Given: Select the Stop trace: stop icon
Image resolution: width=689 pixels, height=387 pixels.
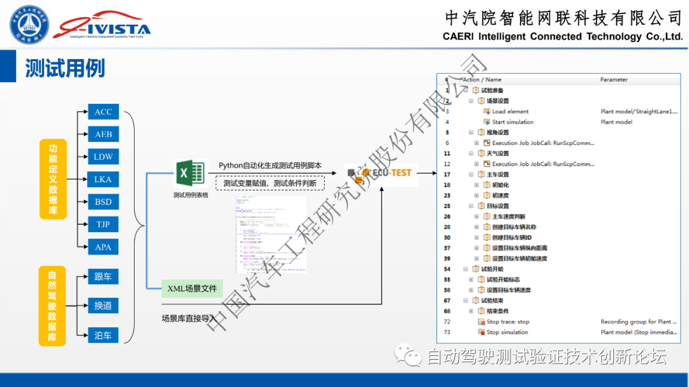Looking at the screenshot, I should [481, 322].
